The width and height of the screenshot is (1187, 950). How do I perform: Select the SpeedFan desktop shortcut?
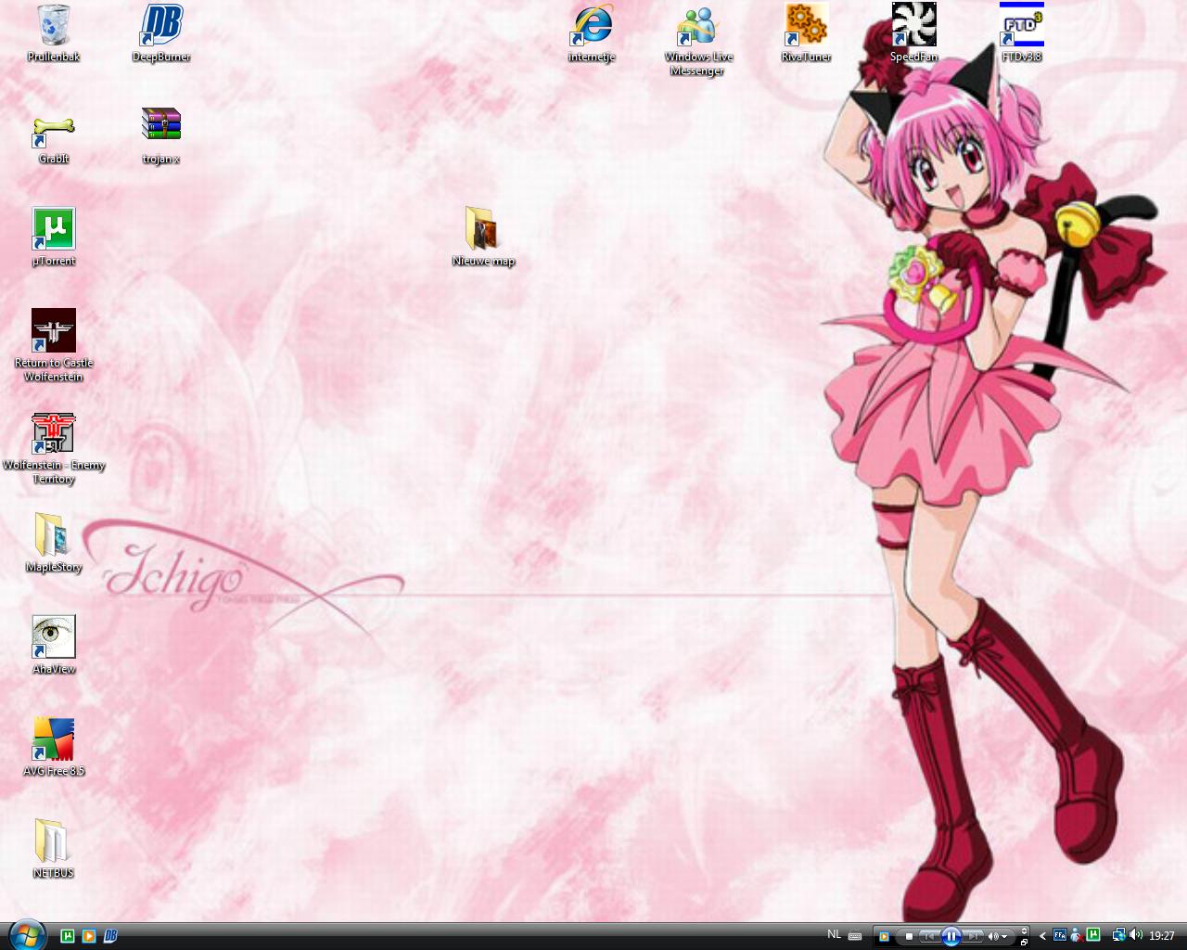click(914, 33)
